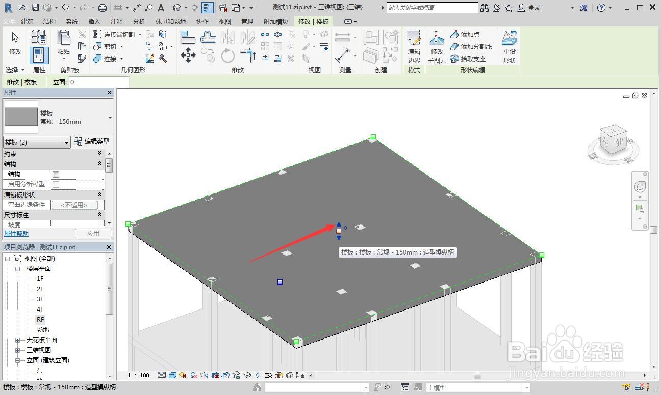The image size is (661, 395).
Task: Click Modify Sub Elements (修改子图元)
Action: pos(437,46)
